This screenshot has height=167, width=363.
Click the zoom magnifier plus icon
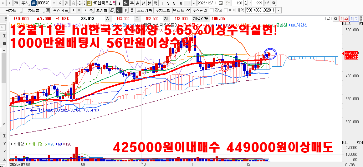267,3
